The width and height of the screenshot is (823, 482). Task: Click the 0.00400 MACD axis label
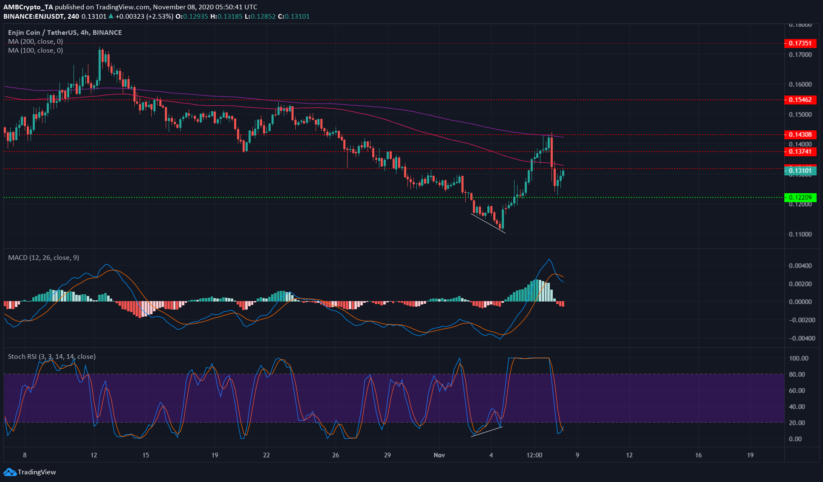pos(800,266)
